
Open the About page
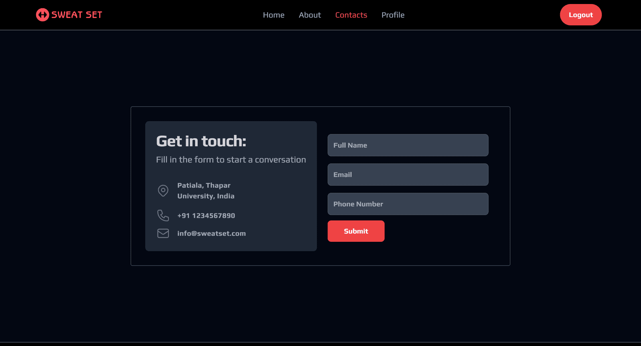[310, 15]
